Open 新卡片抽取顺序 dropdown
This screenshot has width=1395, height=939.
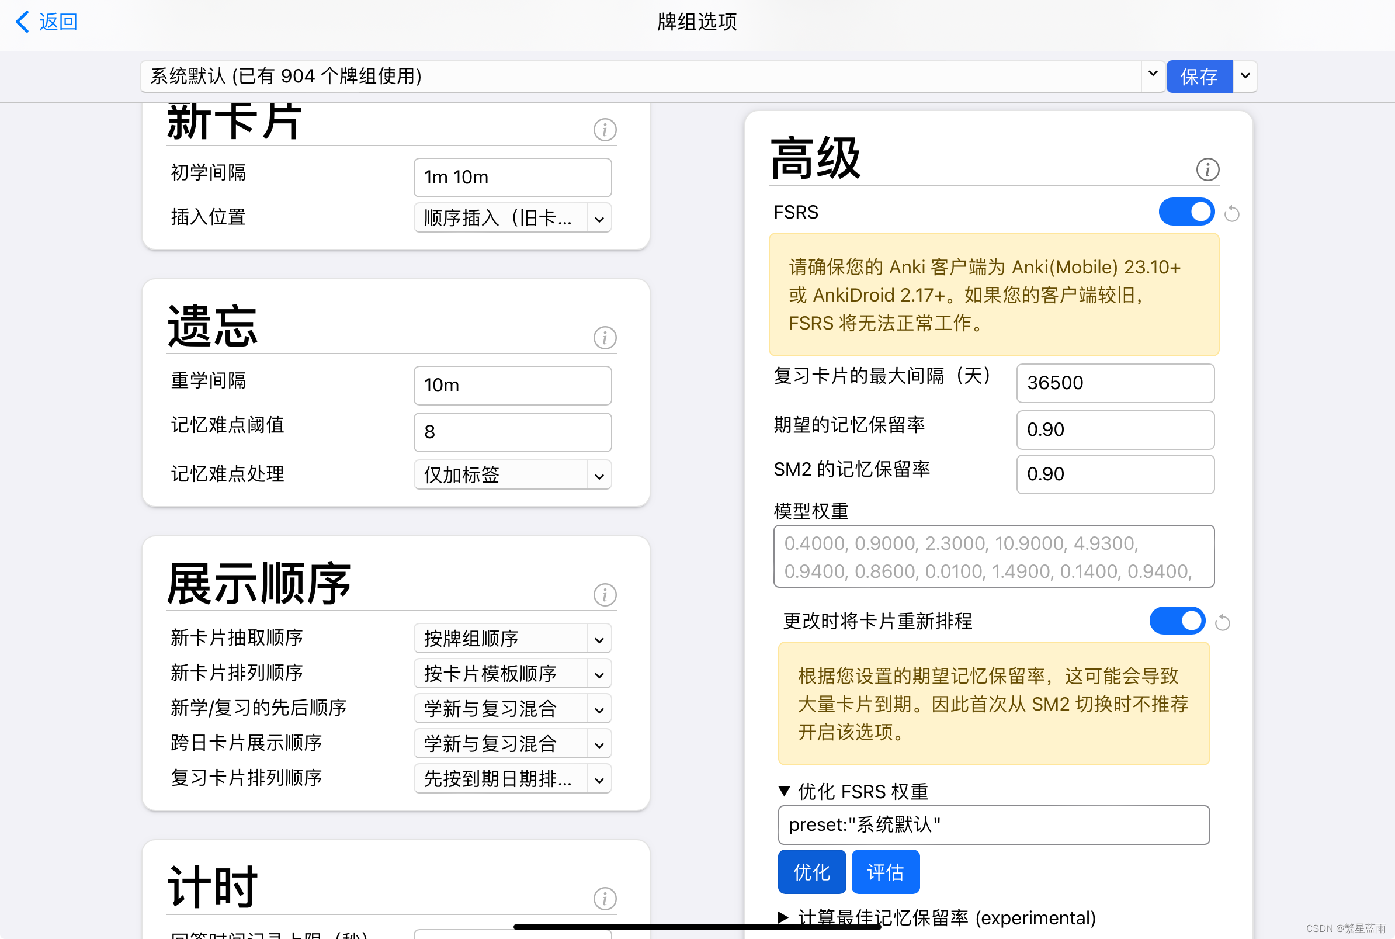[512, 639]
